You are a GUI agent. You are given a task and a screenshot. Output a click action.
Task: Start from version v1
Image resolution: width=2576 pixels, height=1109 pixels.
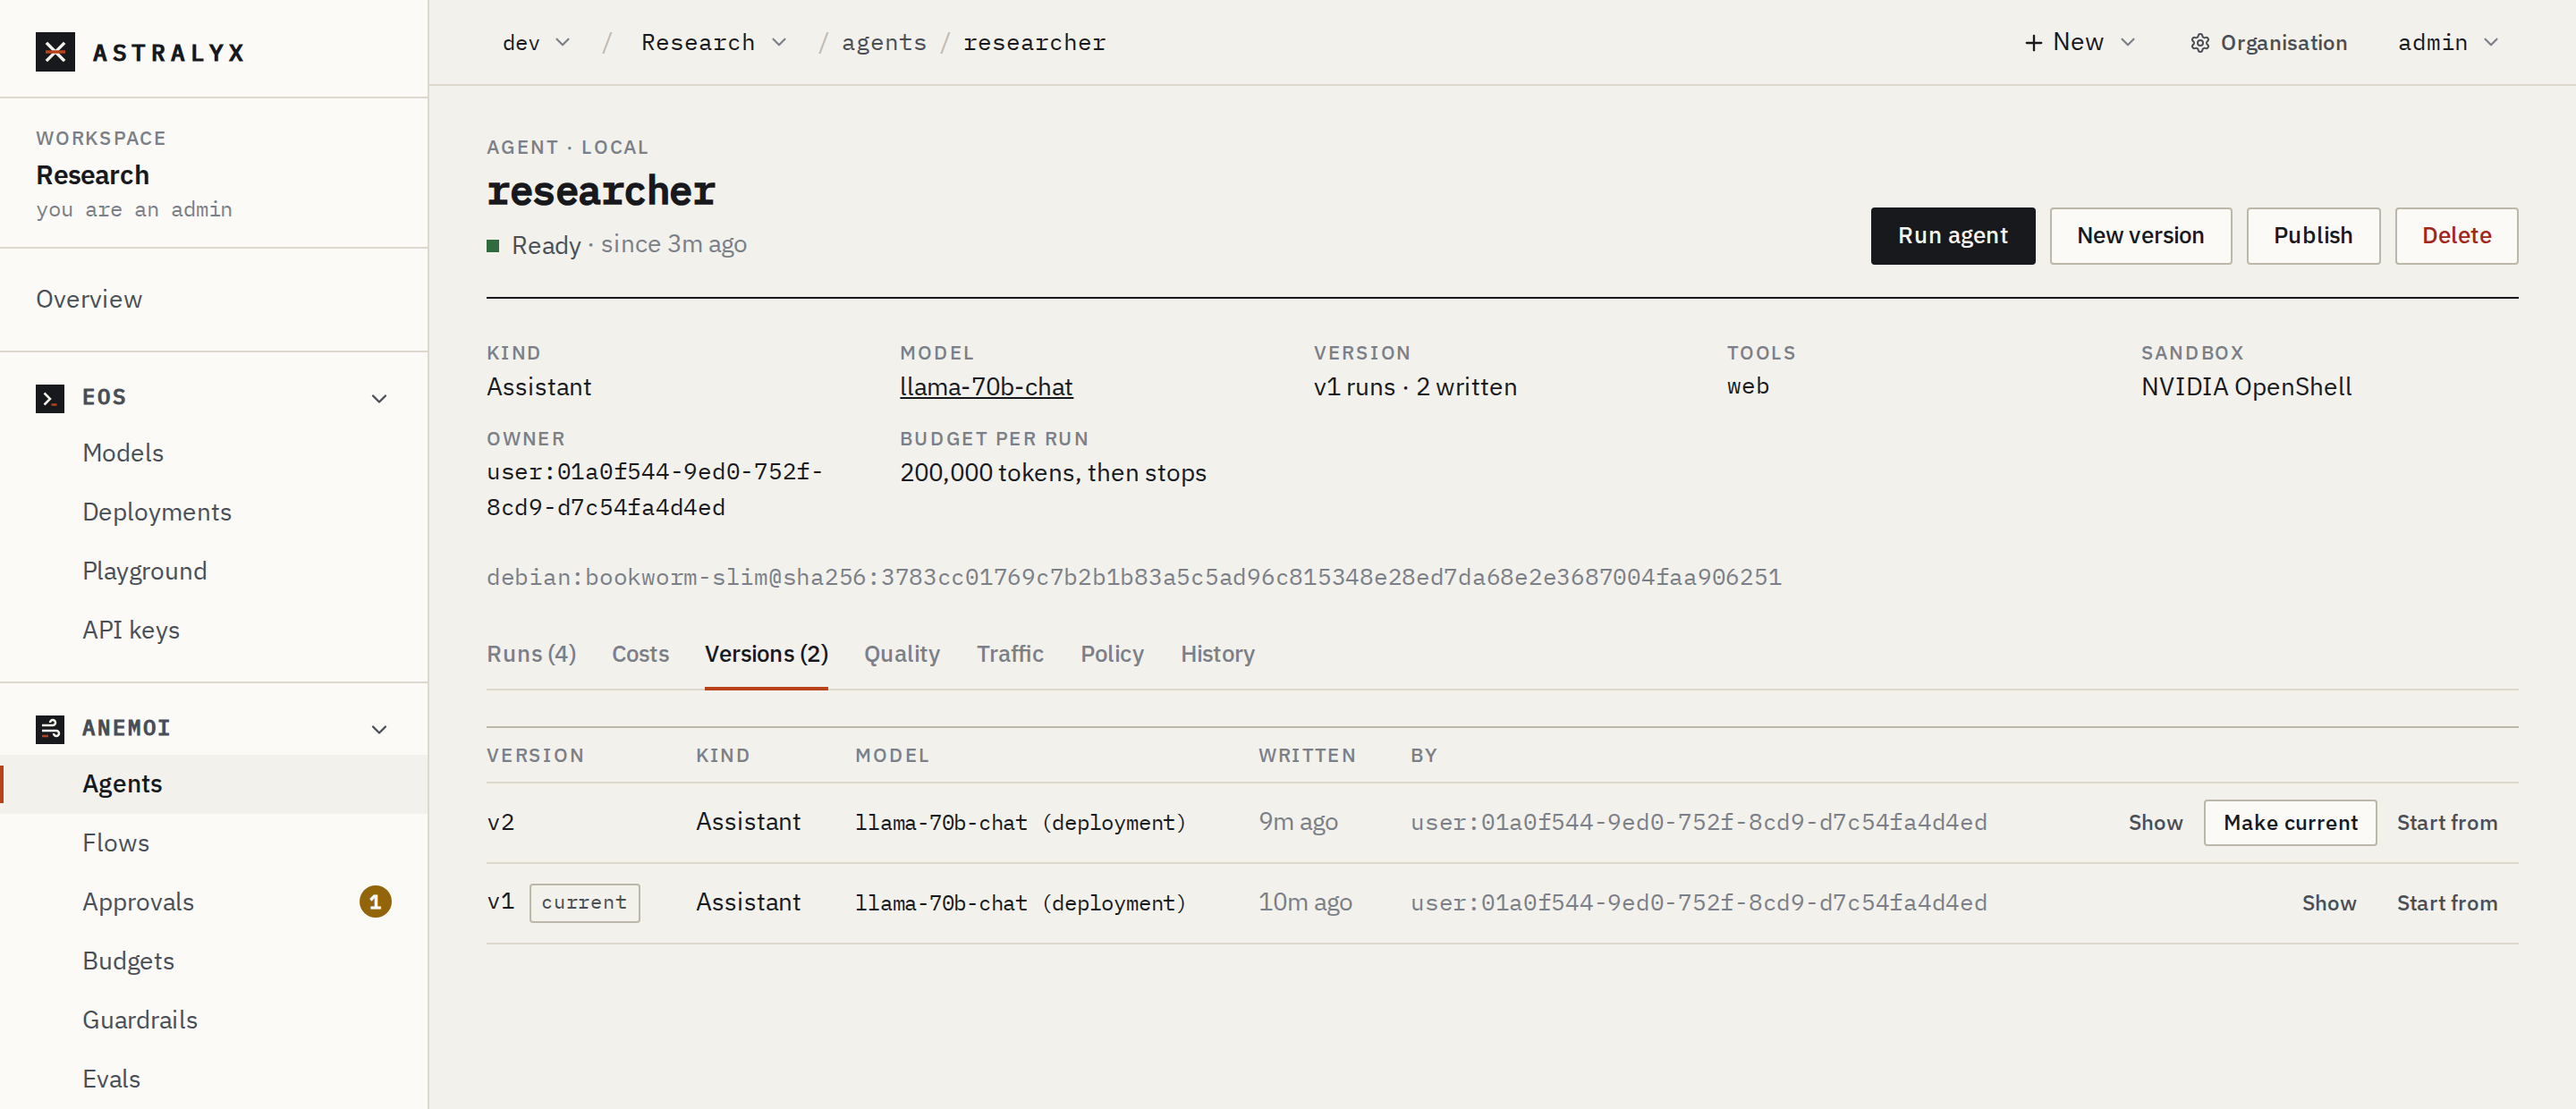pyautogui.click(x=2446, y=903)
